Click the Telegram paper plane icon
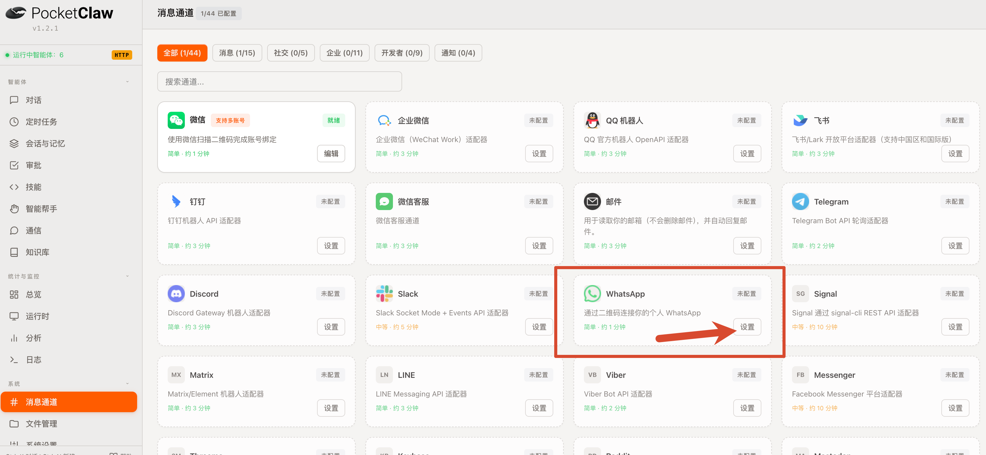986x455 pixels. pos(800,201)
